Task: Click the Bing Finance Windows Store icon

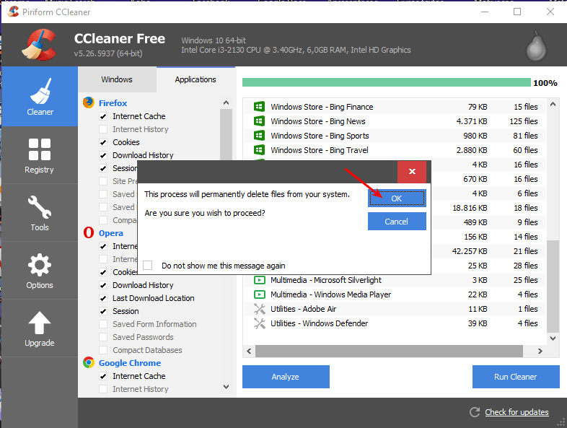Action: point(259,106)
